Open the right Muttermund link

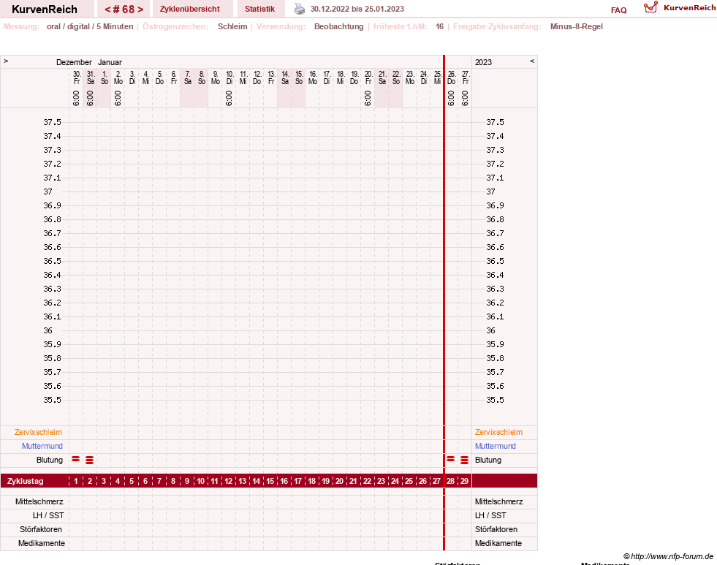click(x=496, y=446)
